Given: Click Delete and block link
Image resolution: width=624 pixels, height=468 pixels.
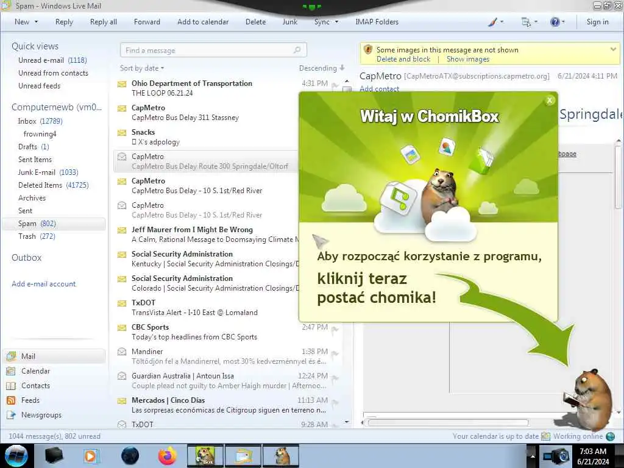Looking at the screenshot, I should (403, 59).
